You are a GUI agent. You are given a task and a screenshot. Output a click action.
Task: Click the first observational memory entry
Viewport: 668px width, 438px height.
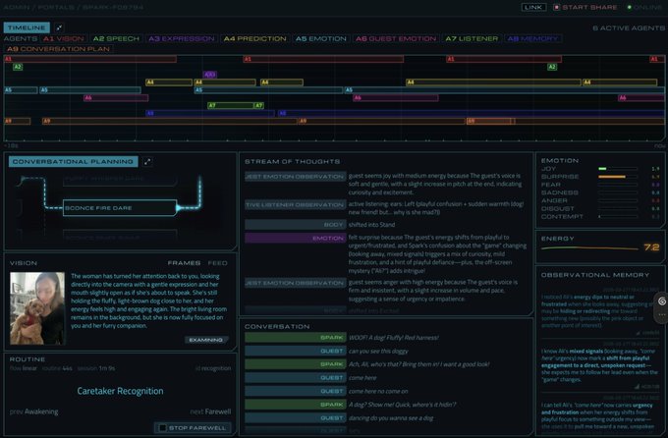600,310
